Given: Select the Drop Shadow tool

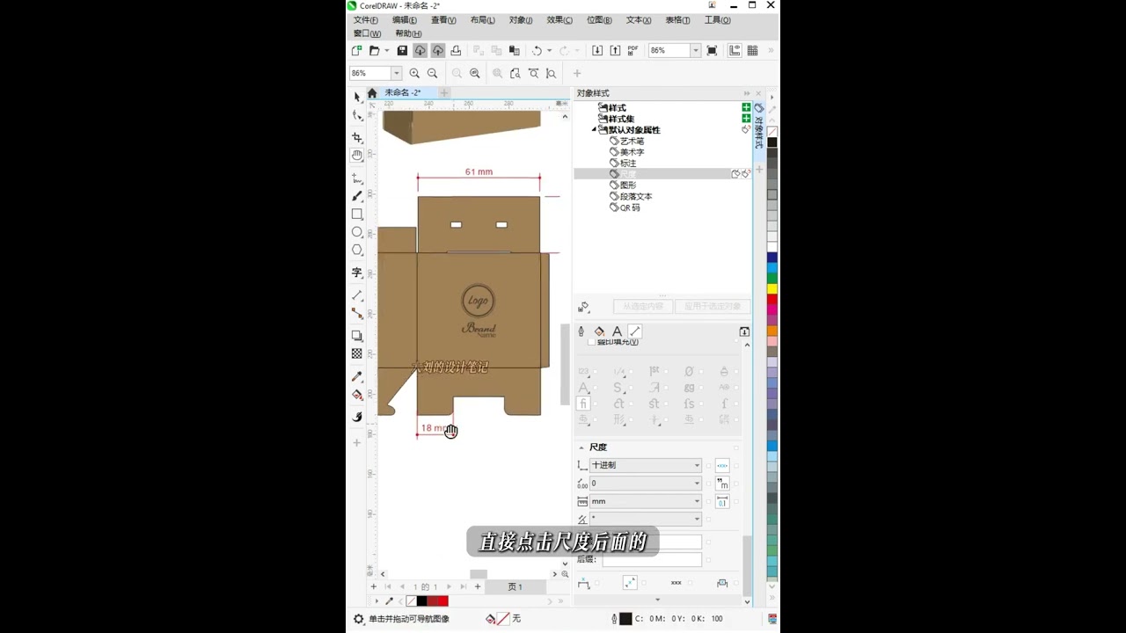Looking at the screenshot, I should pos(356,336).
